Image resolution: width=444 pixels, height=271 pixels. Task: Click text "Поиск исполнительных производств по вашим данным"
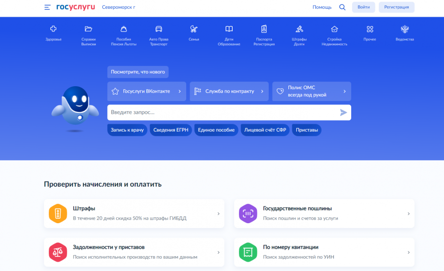click(135, 257)
